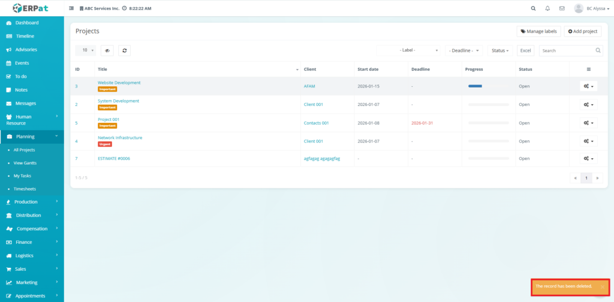The image size is (614, 302).
Task: Open the notifications bell icon
Action: point(547,8)
